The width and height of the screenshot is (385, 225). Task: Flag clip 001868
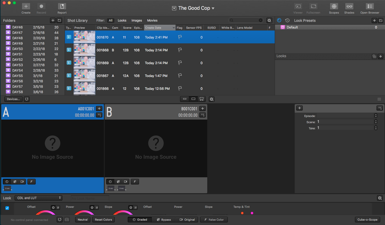point(180,50)
